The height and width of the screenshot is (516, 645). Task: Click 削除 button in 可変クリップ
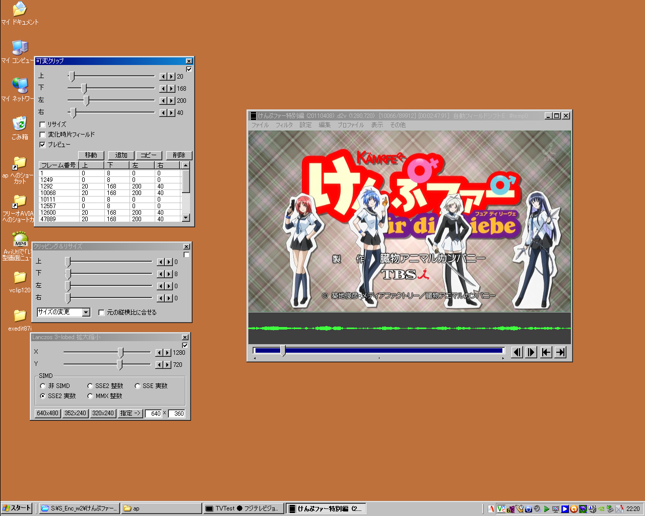(x=179, y=155)
